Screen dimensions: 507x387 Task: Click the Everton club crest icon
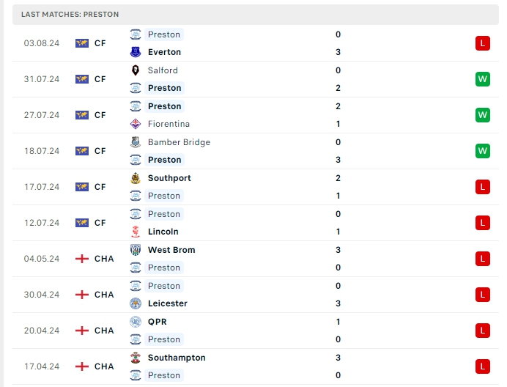point(136,52)
